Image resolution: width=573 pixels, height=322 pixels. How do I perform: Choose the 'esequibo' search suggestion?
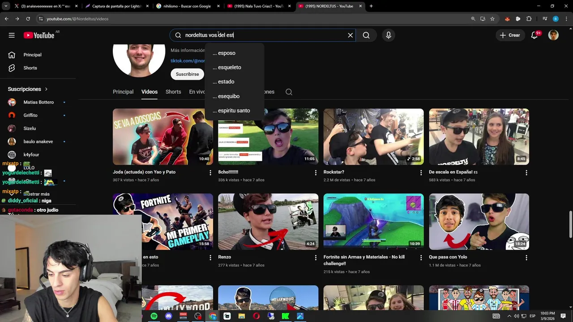(235, 96)
